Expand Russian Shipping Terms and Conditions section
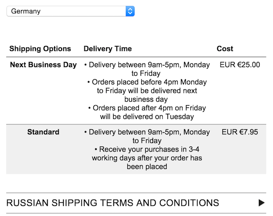 click(113, 203)
